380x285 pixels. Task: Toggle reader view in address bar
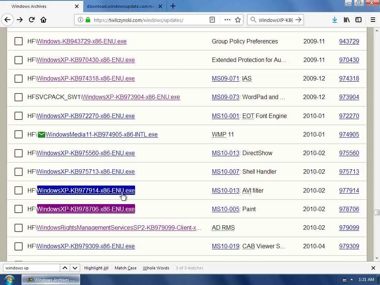212,20
